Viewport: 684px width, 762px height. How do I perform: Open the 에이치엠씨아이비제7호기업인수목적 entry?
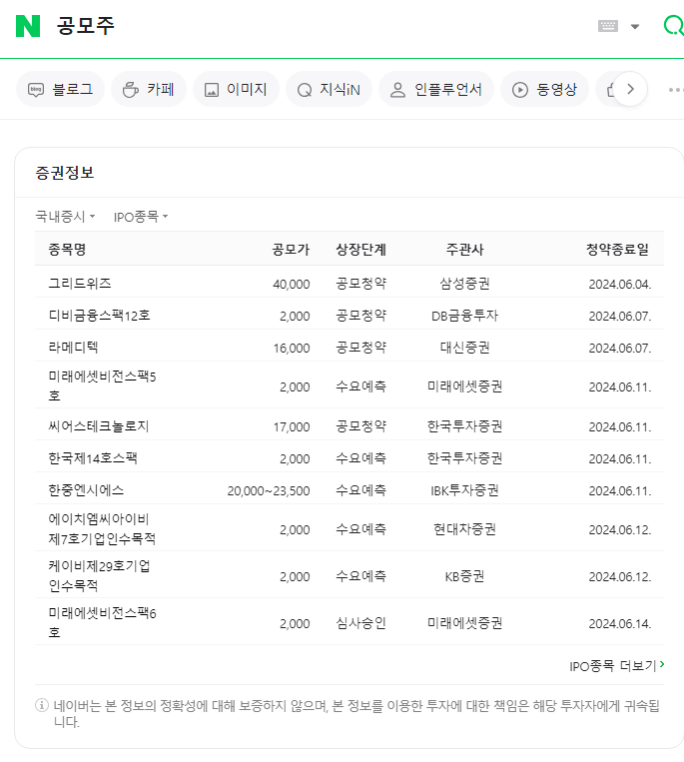pos(102,528)
